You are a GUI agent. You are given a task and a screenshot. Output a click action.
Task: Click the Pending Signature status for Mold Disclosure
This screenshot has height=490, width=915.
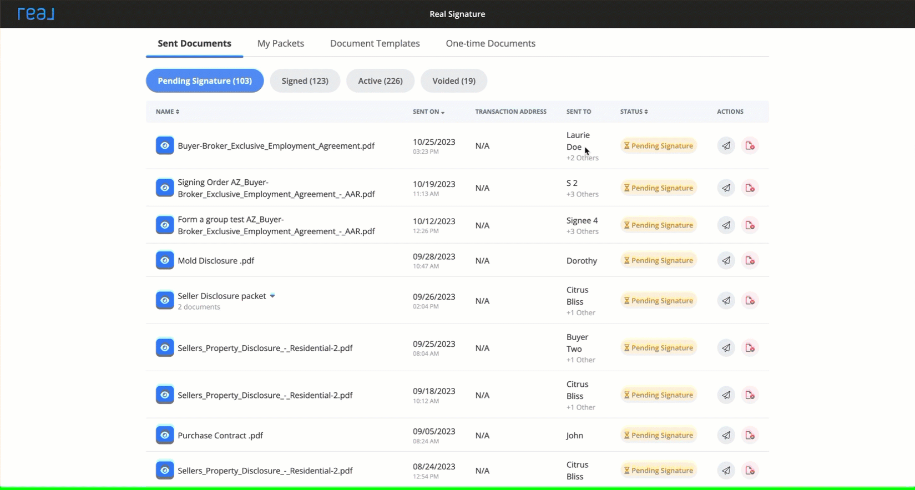tap(659, 260)
